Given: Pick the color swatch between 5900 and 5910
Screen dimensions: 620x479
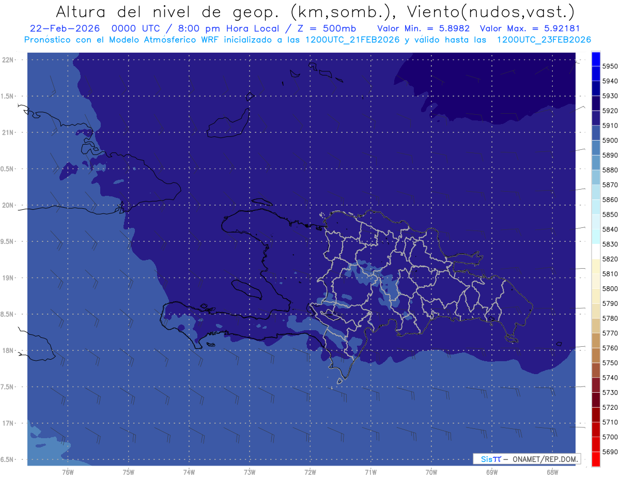Looking at the screenshot, I should [596, 133].
